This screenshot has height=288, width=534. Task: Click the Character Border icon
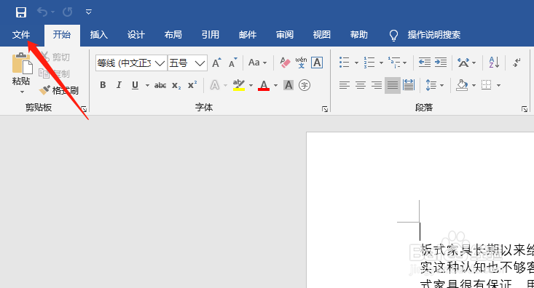point(317,63)
